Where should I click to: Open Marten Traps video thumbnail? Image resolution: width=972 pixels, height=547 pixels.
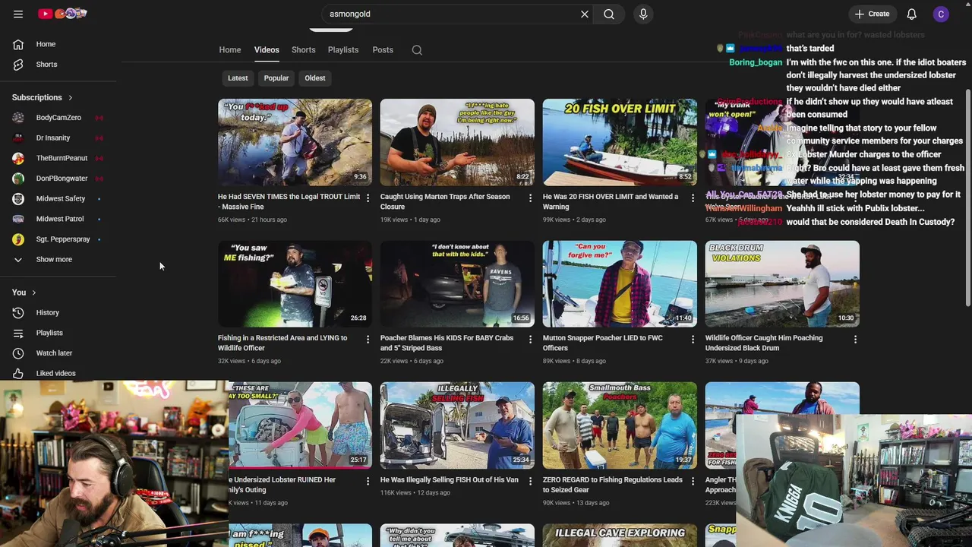(457, 142)
